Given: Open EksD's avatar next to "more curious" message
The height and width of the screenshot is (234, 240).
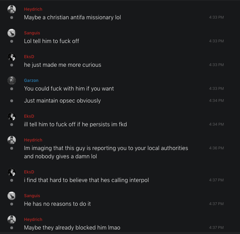Looking at the screenshot, I should coord(12,57).
